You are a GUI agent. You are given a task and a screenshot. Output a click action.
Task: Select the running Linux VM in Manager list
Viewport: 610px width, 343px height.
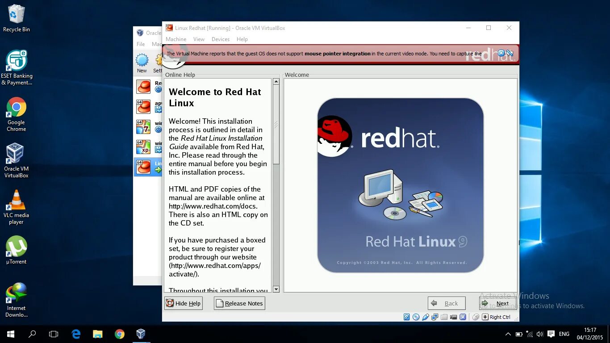click(x=148, y=167)
